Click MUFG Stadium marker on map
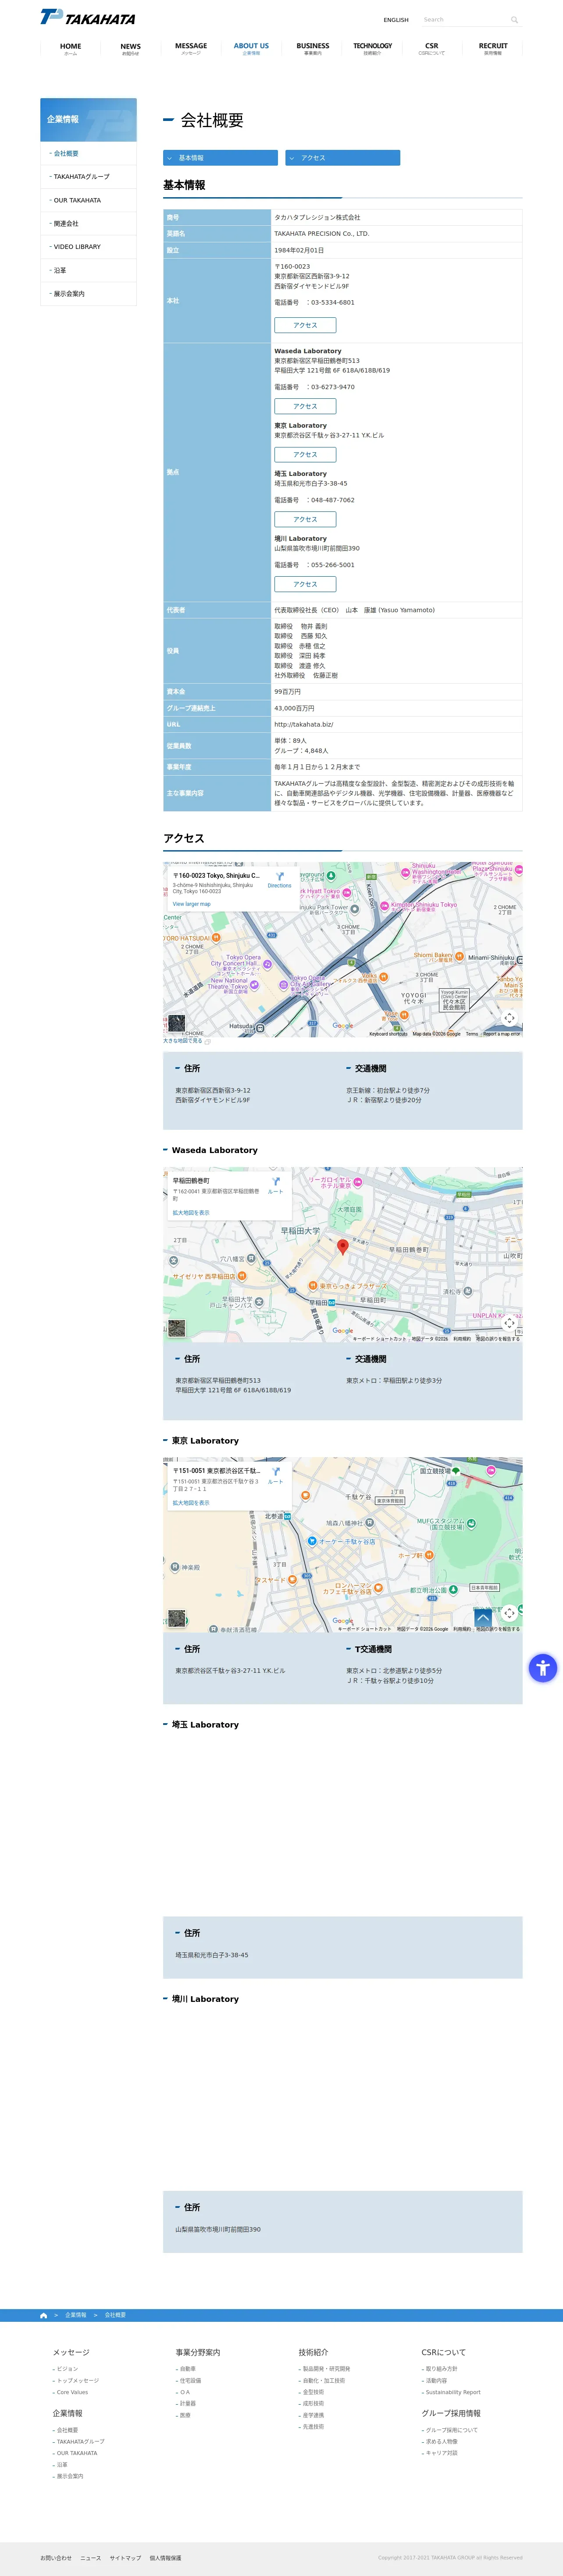The image size is (563, 2576). click(471, 1524)
